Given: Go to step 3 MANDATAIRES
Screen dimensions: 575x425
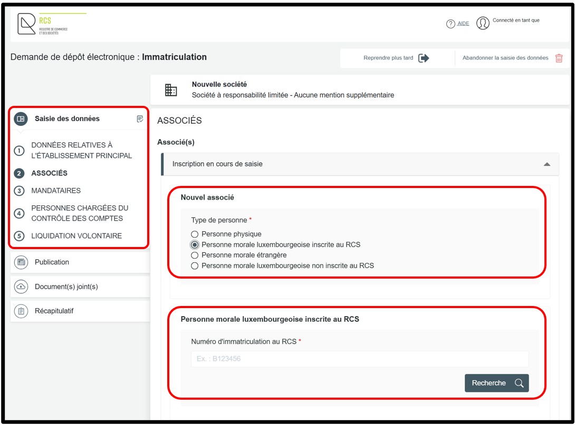Looking at the screenshot, I should (x=55, y=191).
